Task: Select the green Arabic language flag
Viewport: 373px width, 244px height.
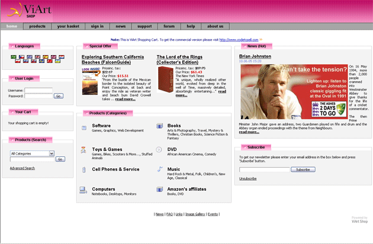Action: click(x=14, y=57)
